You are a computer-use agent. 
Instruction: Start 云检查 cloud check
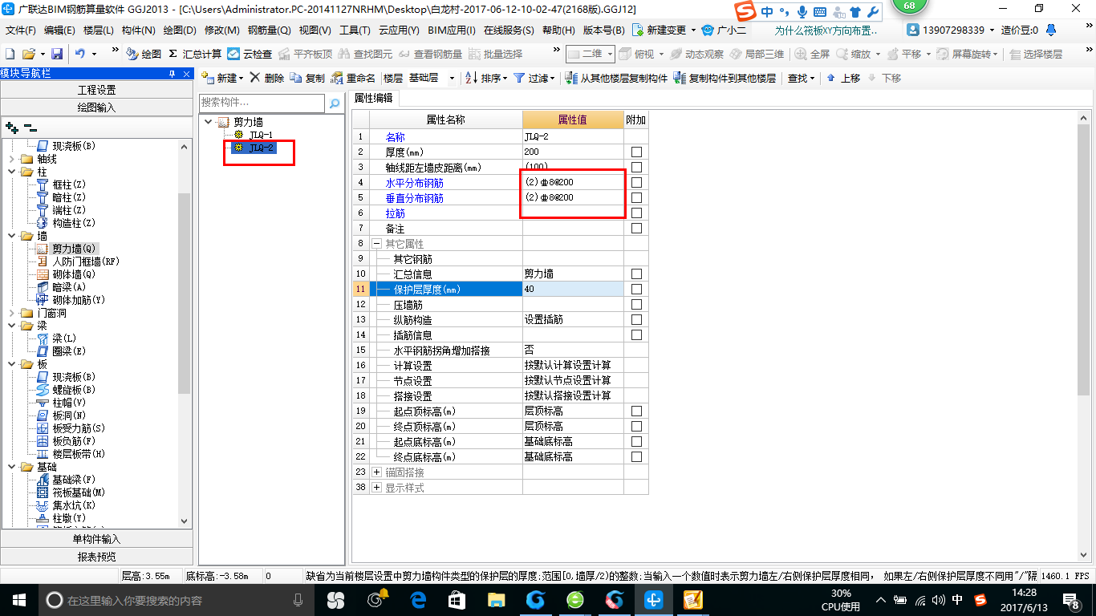pyautogui.click(x=250, y=54)
